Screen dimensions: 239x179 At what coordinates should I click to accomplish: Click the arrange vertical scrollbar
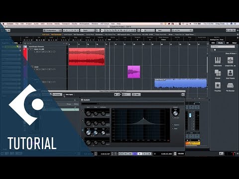click(207, 65)
